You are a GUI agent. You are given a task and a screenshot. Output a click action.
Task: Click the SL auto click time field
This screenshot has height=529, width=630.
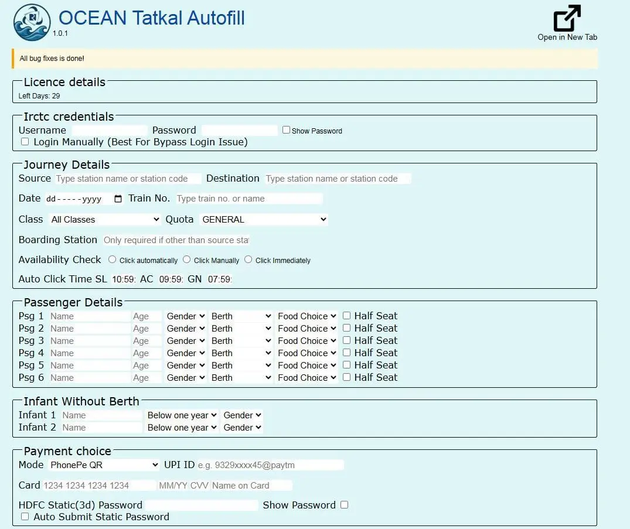click(124, 279)
